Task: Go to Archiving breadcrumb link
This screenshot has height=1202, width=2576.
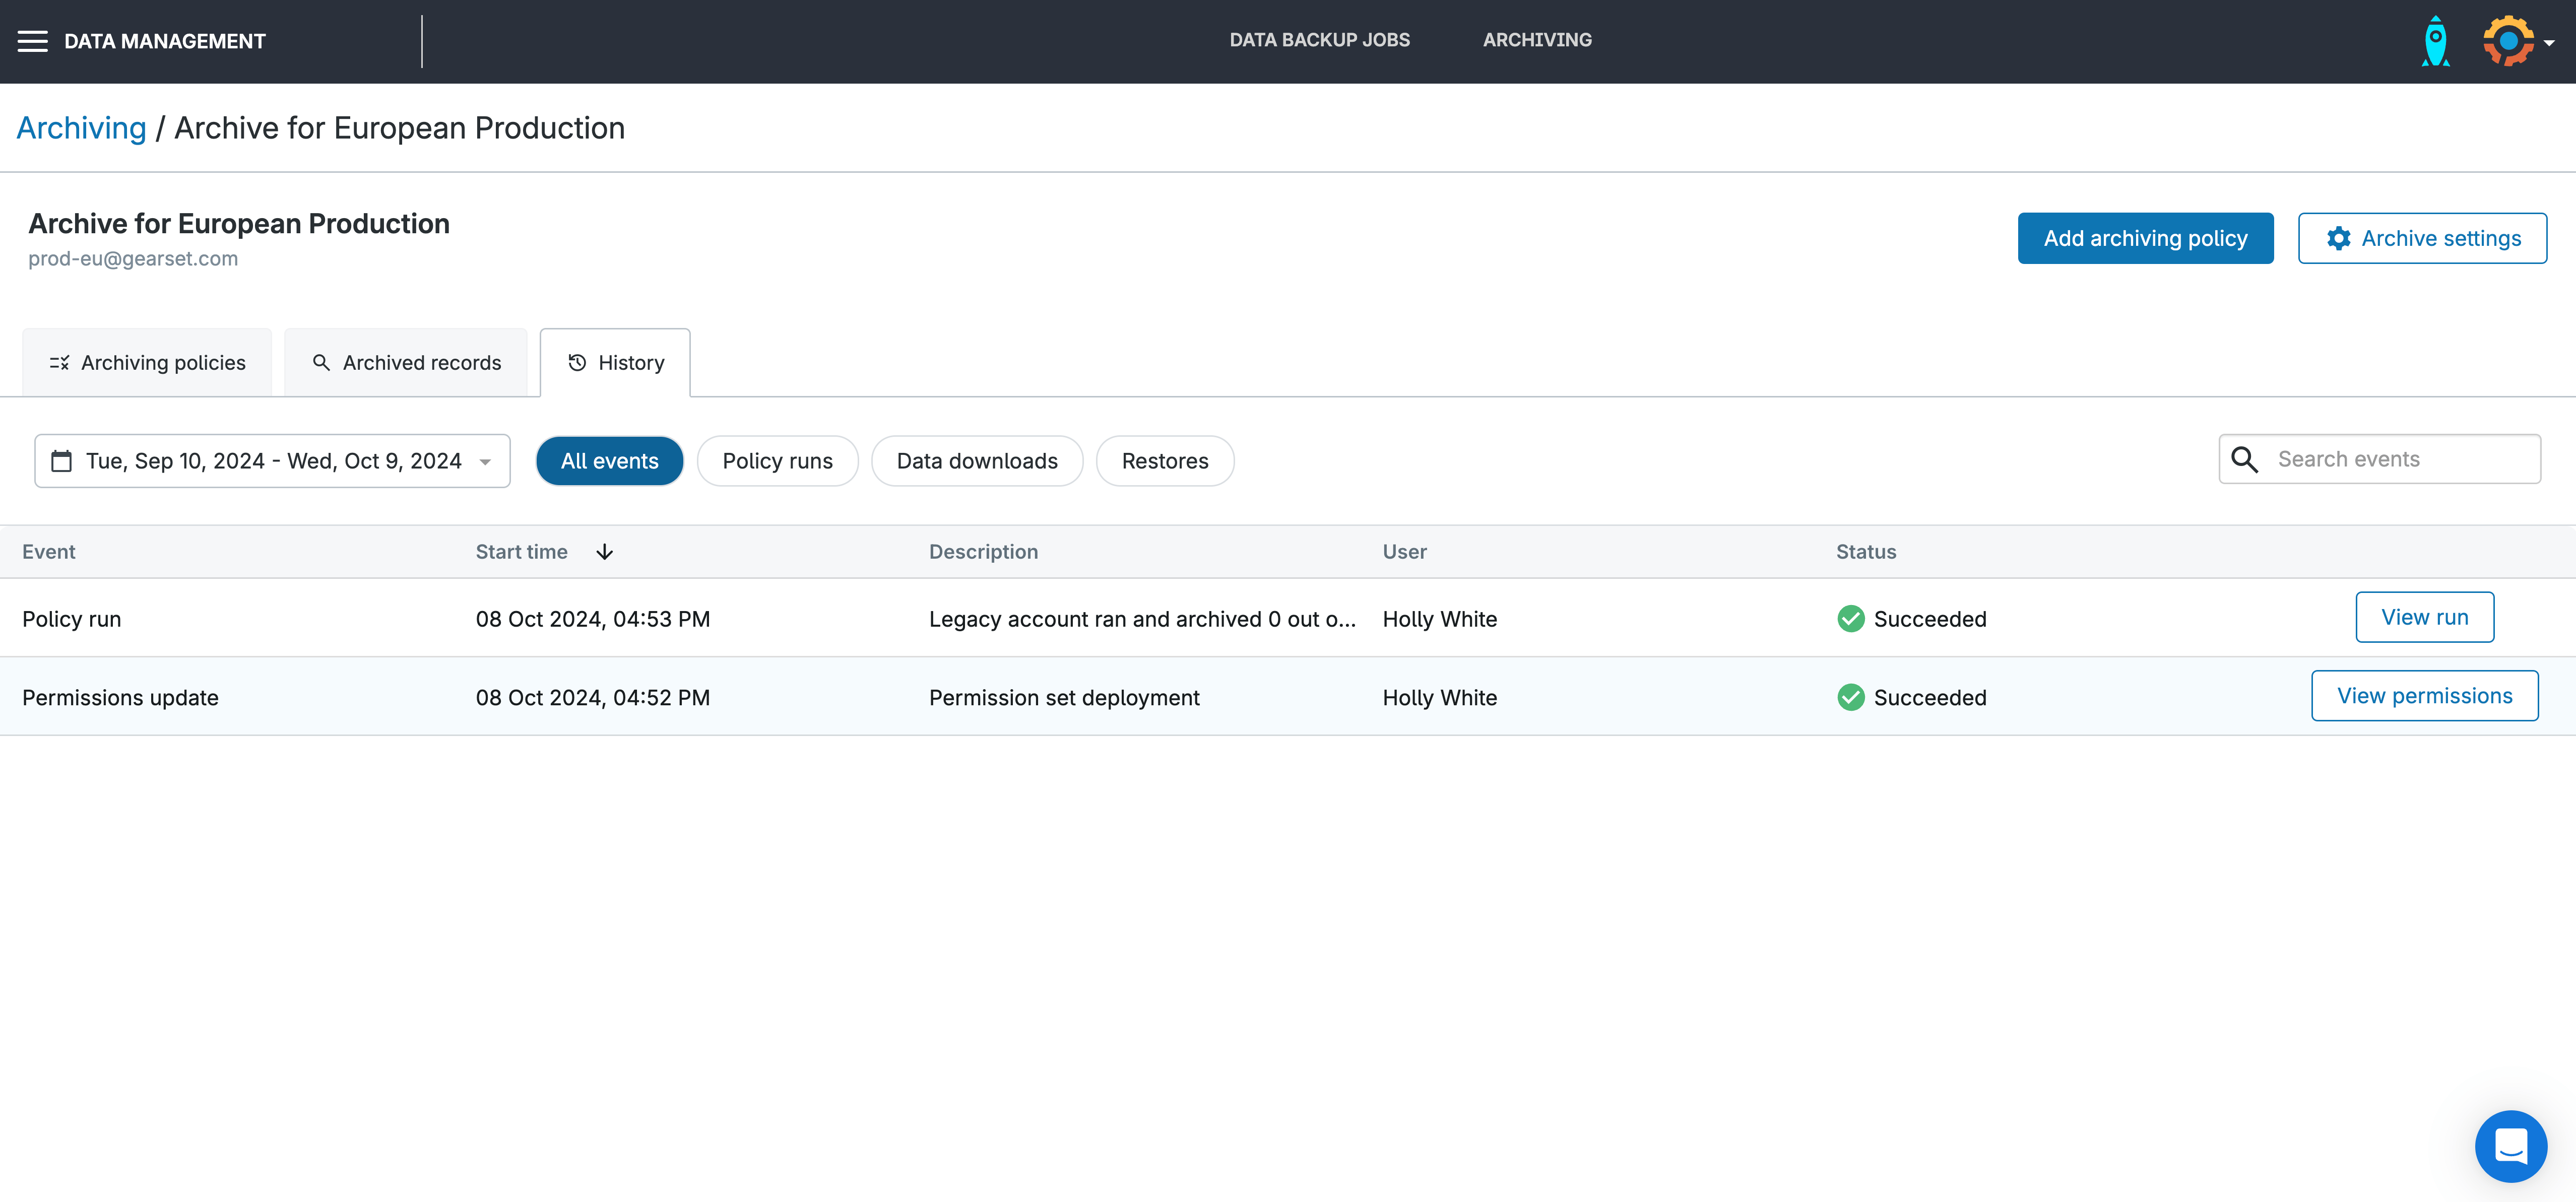Action: click(x=81, y=128)
